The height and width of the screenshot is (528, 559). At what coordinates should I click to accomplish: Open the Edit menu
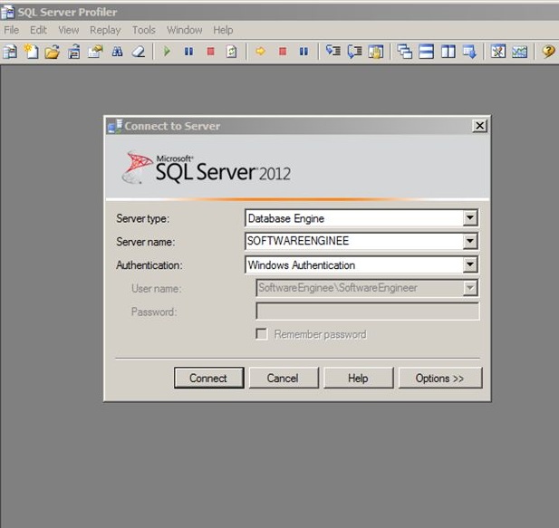click(x=38, y=30)
